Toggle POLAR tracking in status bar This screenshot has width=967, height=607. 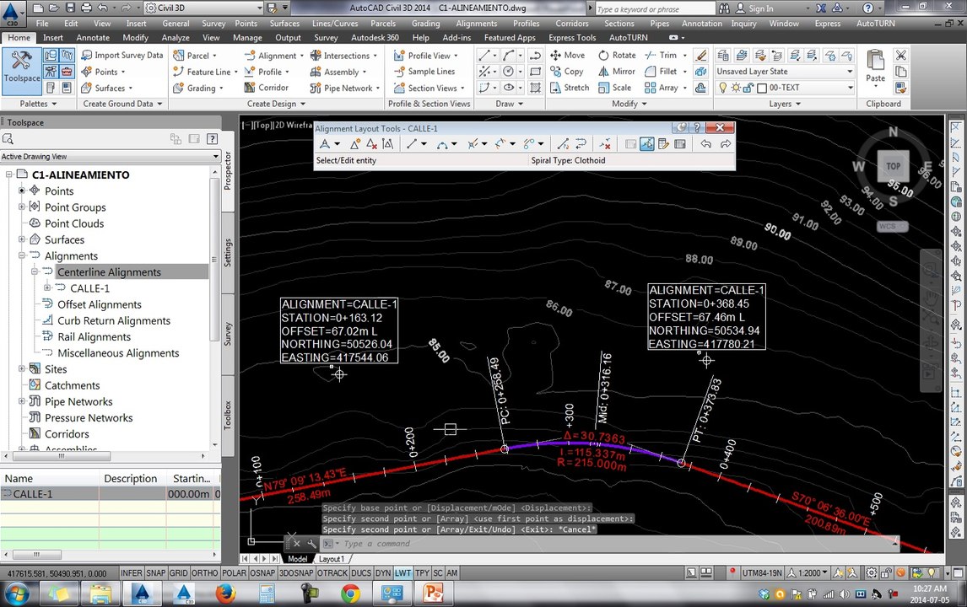[234, 573]
